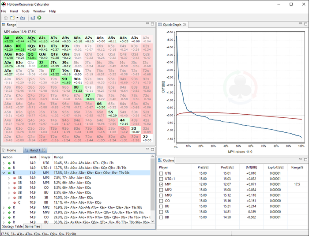309x236 pixels.
Task: Click the green Calculate play button
Action: click(x=39, y=18)
